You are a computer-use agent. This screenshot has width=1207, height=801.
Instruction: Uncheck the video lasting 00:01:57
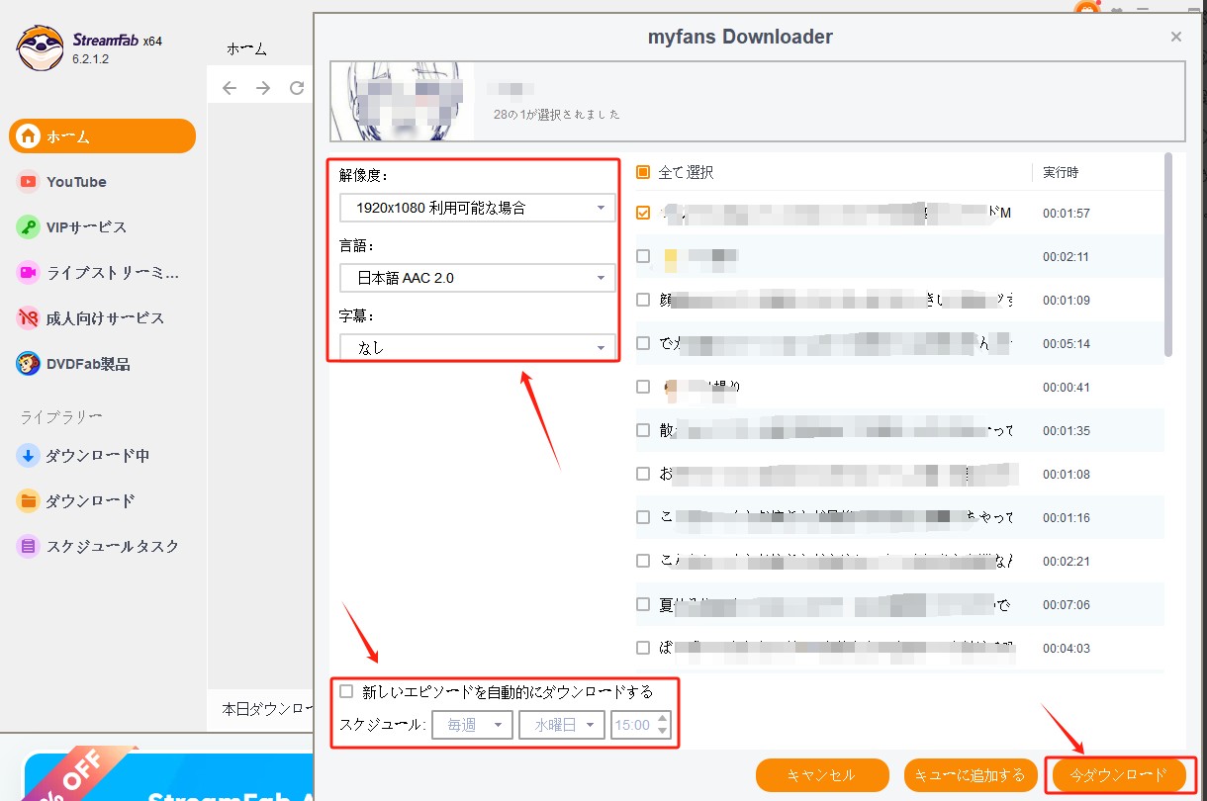643,213
